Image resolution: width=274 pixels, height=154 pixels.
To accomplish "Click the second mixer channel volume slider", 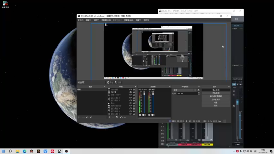I will (153, 103).
